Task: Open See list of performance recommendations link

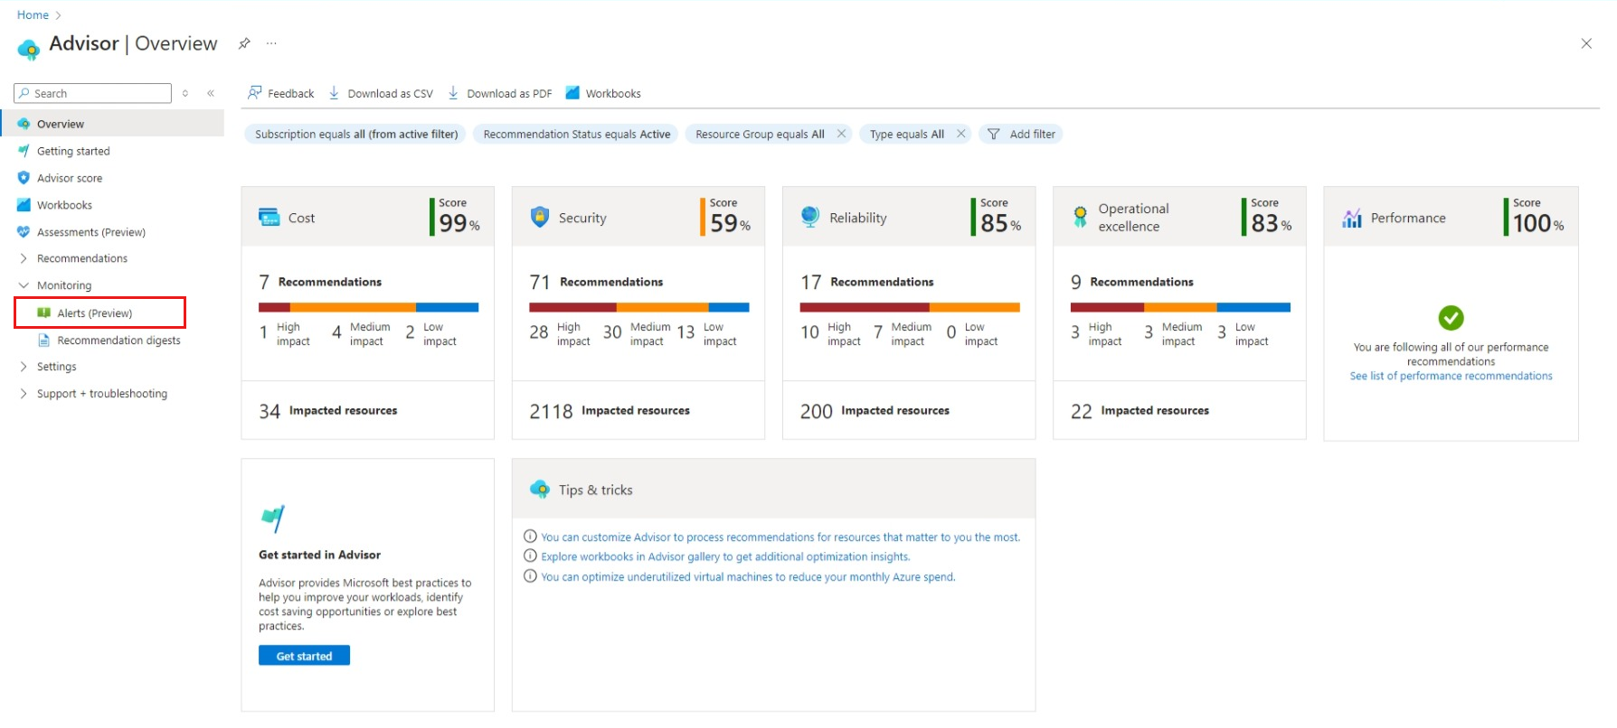Action: (1451, 376)
